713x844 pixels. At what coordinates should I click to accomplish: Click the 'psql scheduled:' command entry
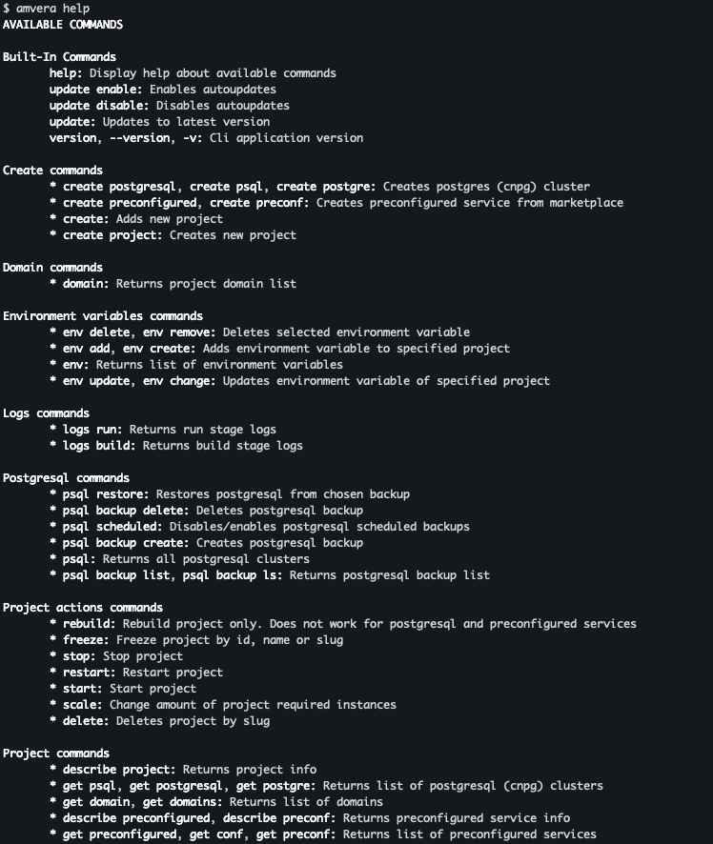pos(112,527)
